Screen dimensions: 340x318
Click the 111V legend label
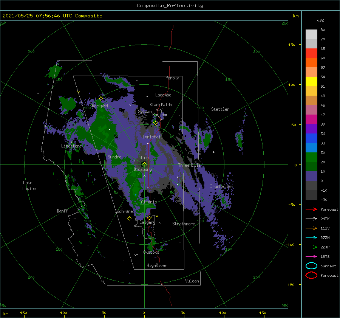click(325, 228)
